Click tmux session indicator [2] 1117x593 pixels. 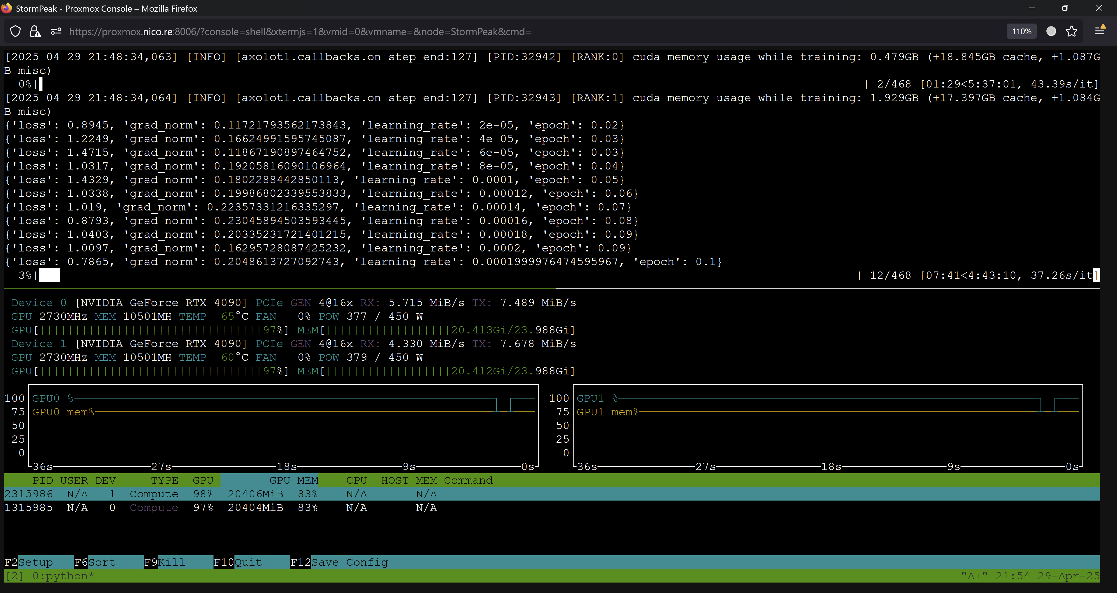(14, 576)
